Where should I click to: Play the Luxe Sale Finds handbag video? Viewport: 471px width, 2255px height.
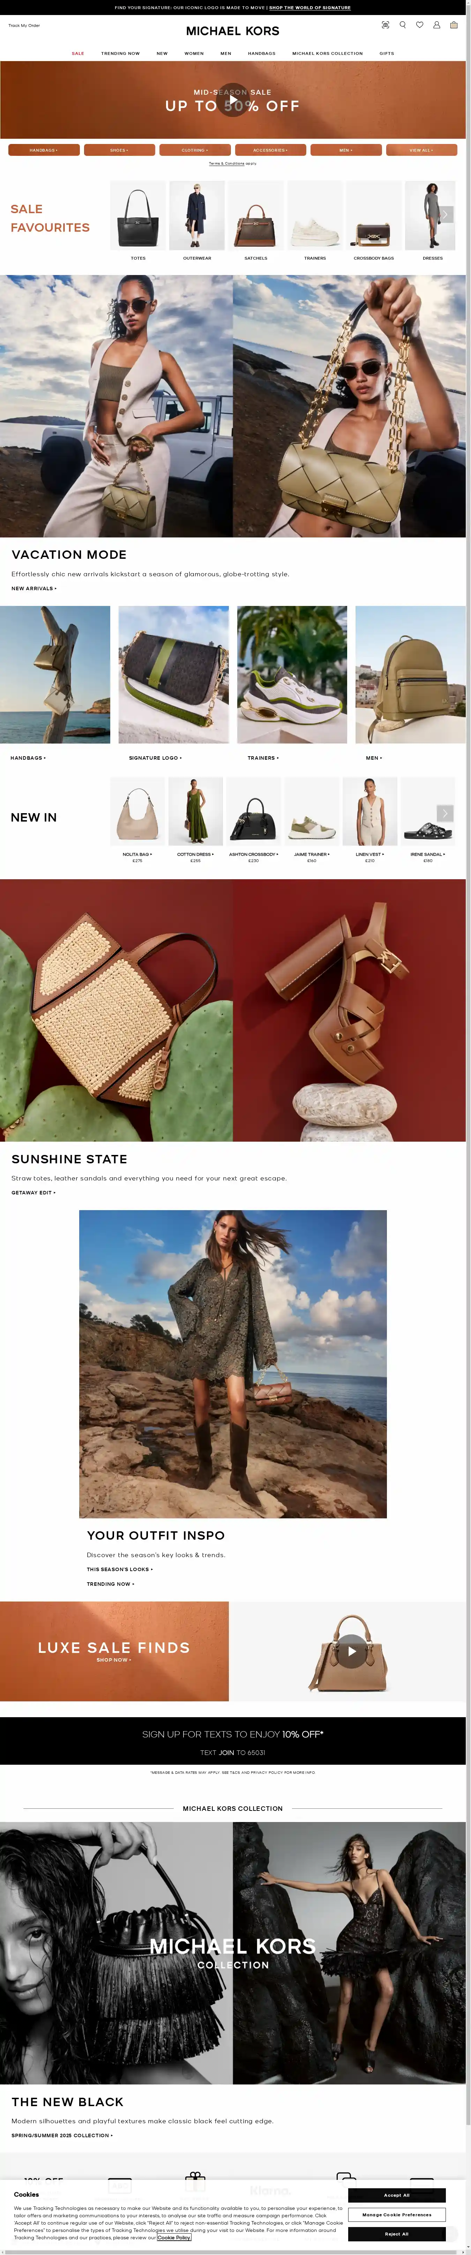351,1651
